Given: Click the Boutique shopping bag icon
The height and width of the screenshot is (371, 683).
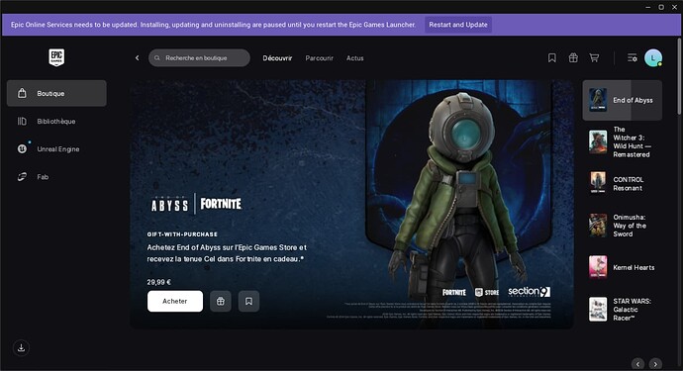Looking at the screenshot, I should (x=22, y=93).
